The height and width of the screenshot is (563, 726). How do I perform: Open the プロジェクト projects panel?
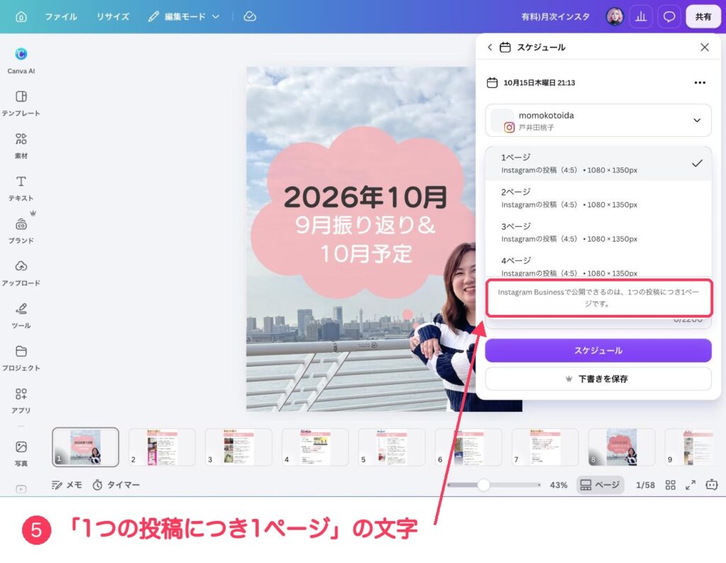tap(21, 358)
